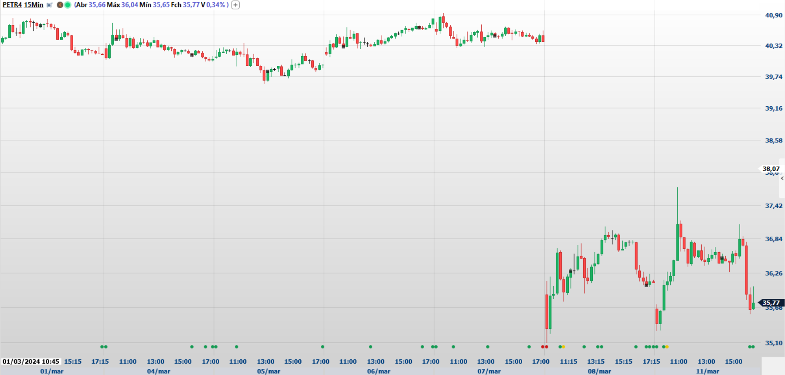Screen dimensions: 785x375
Task: Click the PETR4 ticker symbol label
Action: [x=12, y=5]
